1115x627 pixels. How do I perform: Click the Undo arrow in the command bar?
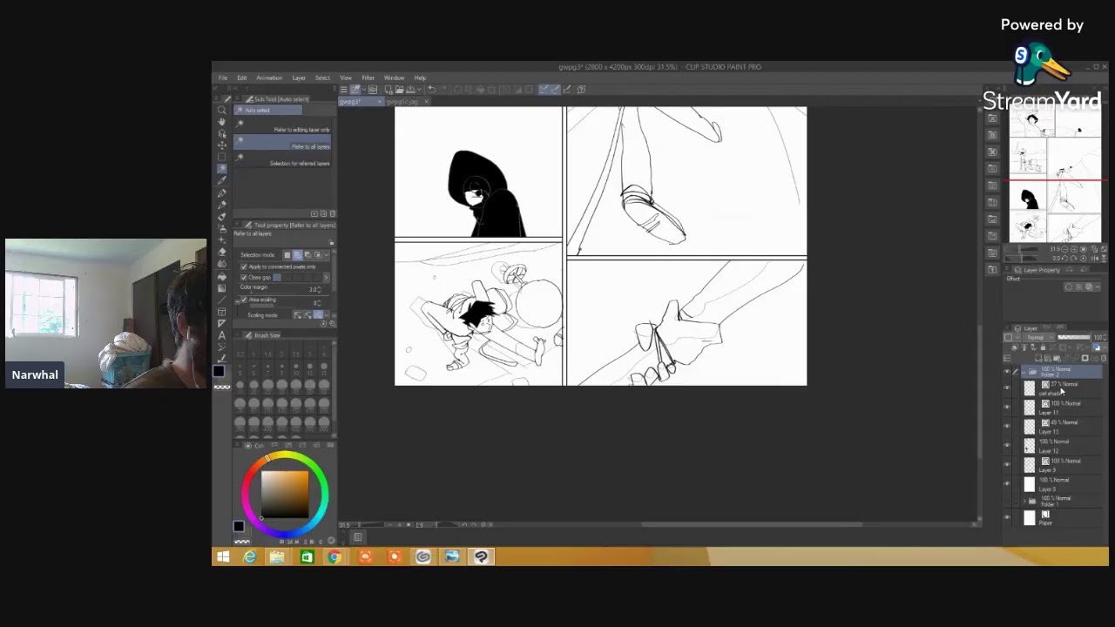click(431, 90)
